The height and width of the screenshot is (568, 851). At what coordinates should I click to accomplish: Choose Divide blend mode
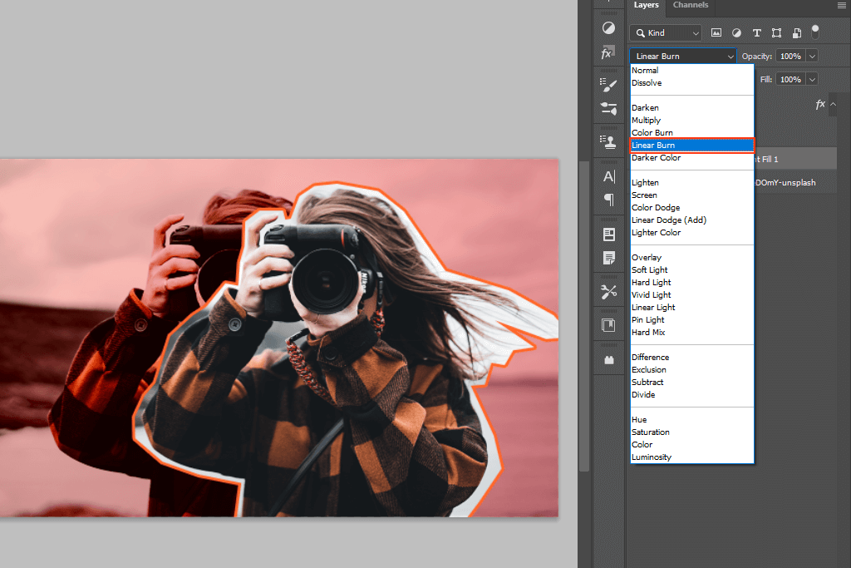coord(692,395)
